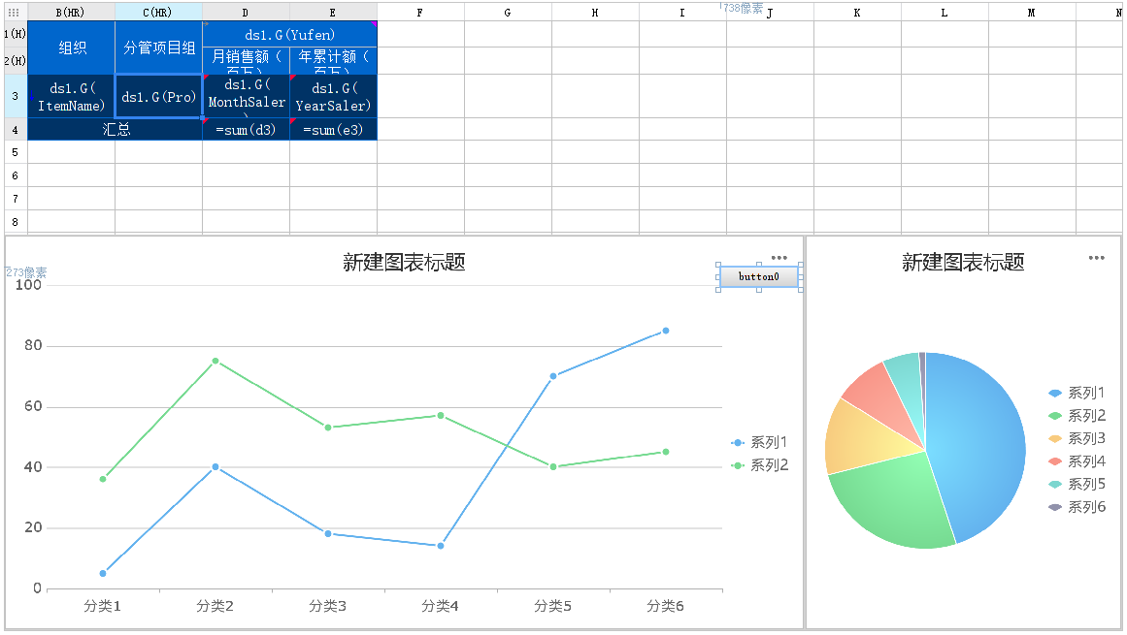This screenshot has height=635, width=1127.
Task: Open line chart more options ellipsis
Action: [x=779, y=258]
